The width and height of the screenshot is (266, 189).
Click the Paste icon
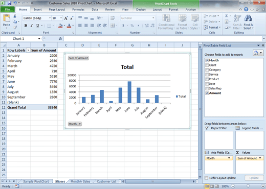7,18
